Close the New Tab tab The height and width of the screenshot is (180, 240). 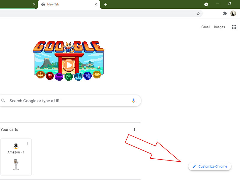96,5
